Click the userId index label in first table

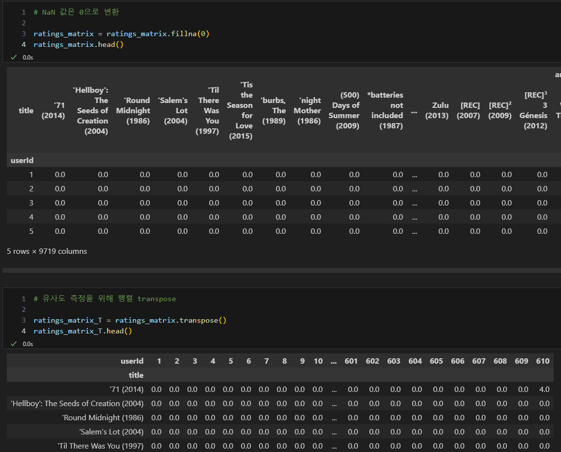pos(22,160)
